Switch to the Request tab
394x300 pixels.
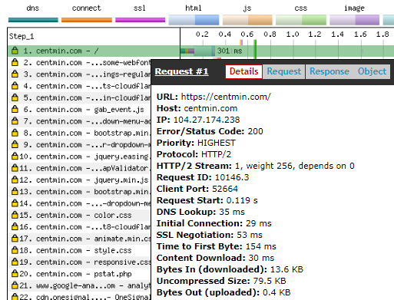click(284, 71)
